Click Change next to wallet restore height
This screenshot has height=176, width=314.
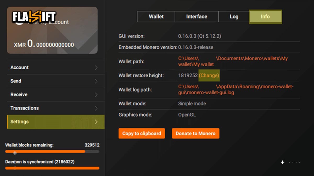point(209,75)
